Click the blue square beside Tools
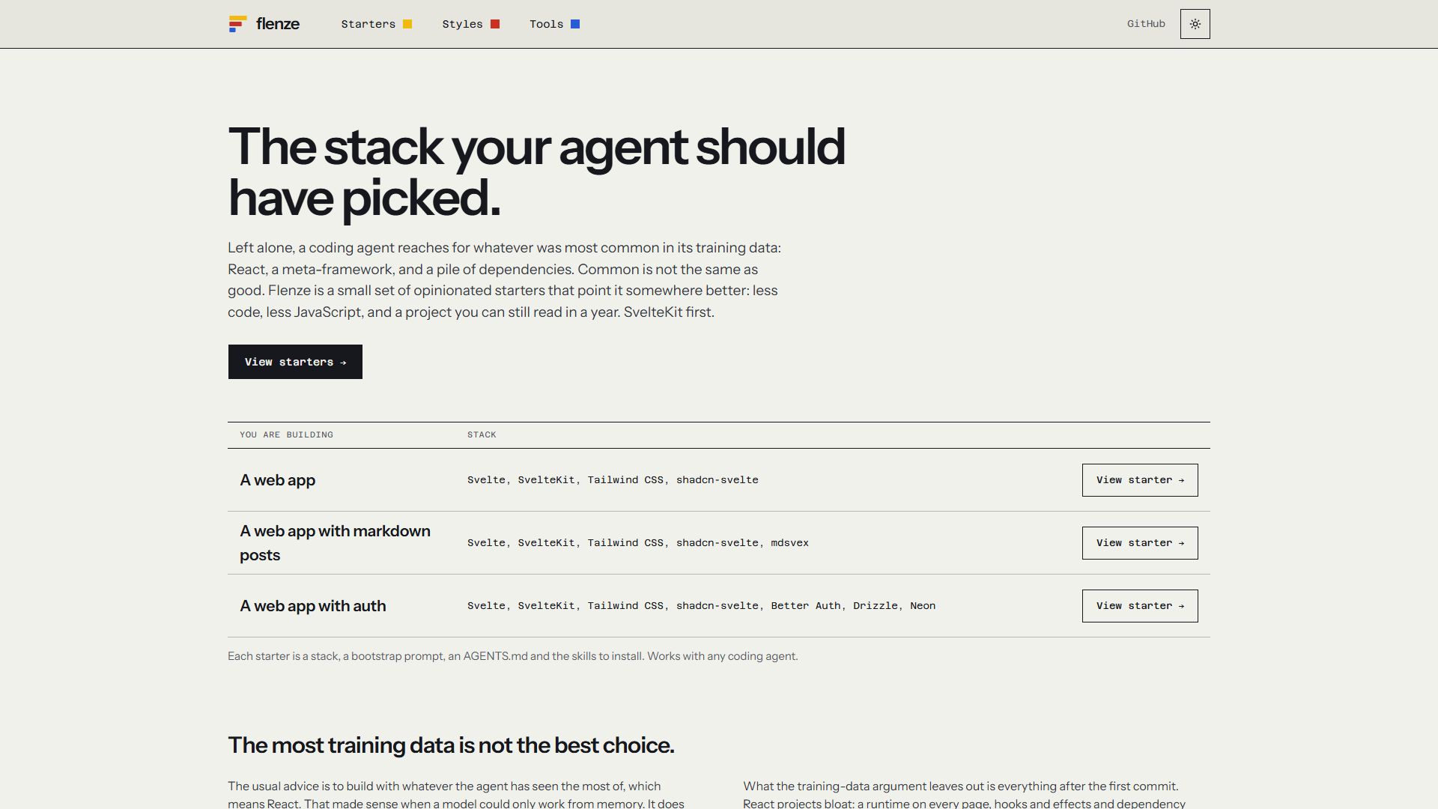This screenshot has width=1438, height=809. 575,24
